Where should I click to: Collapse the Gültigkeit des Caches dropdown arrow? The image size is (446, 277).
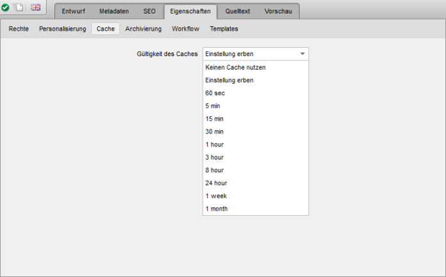pos(302,54)
